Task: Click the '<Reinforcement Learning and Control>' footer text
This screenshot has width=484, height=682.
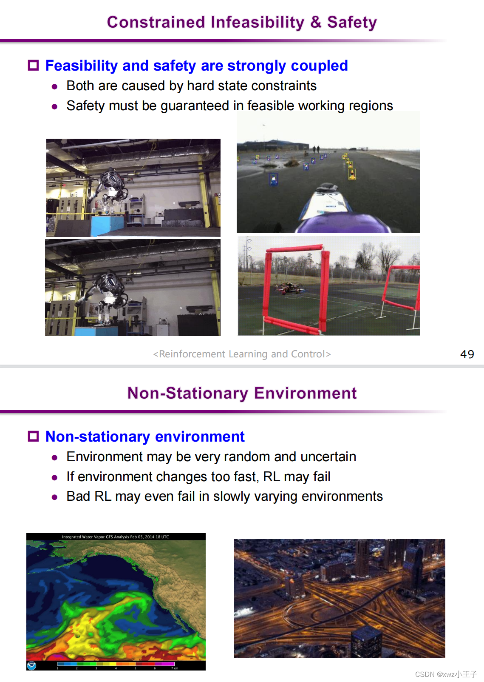Action: point(242,354)
